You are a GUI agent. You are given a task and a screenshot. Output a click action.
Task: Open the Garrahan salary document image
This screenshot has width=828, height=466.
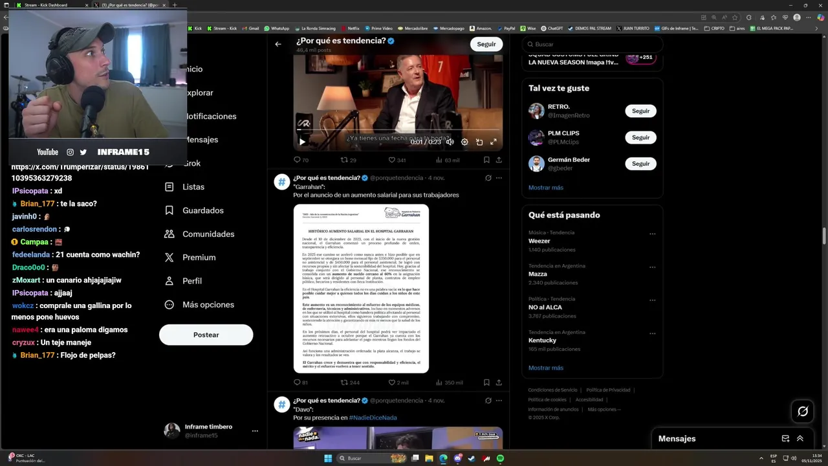[361, 289]
